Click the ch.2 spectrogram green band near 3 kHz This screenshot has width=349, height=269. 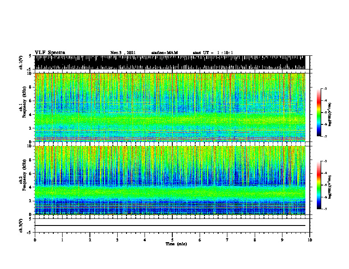pos(170,193)
